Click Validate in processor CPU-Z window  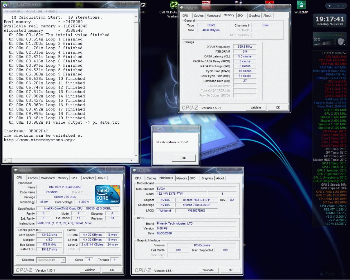pyautogui.click(x=90, y=270)
